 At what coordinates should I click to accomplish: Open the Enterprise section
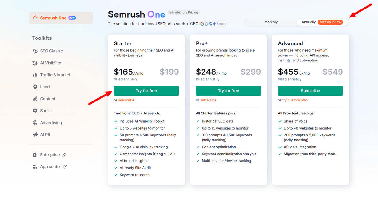(49, 154)
